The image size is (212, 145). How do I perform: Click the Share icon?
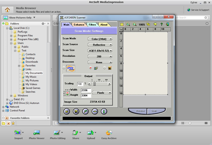75,132
